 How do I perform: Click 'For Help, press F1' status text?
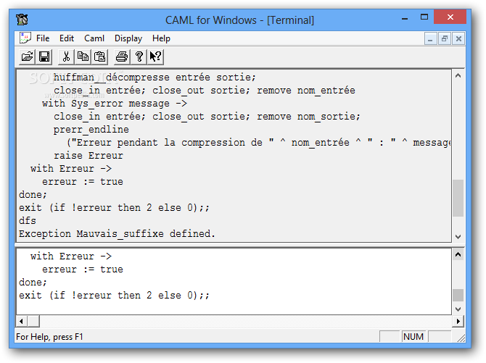pos(49,337)
